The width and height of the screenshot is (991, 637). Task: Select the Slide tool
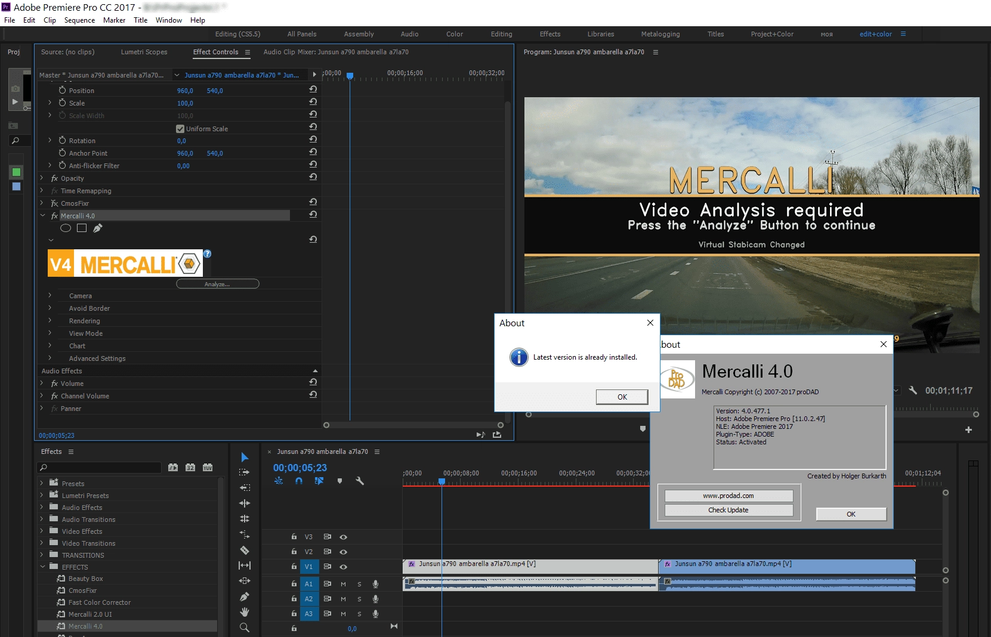point(245,581)
